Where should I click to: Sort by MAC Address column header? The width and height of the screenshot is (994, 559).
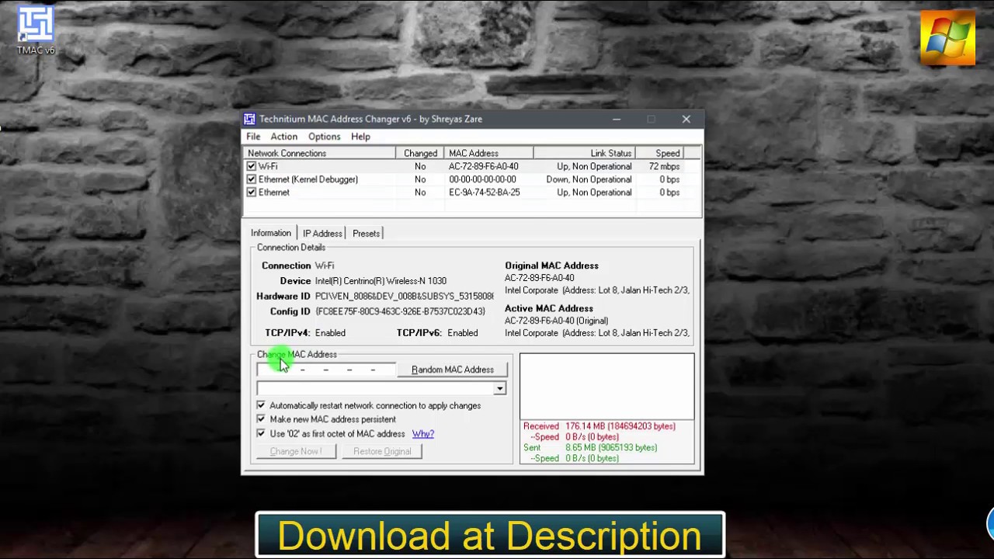[488, 153]
